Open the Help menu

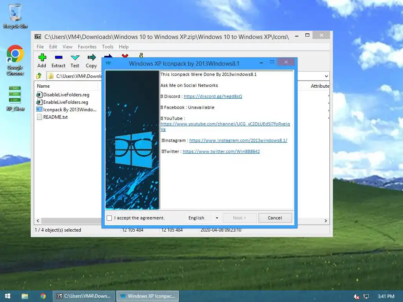[124, 47]
